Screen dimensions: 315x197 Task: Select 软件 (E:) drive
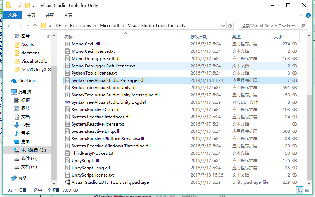pos(29,159)
